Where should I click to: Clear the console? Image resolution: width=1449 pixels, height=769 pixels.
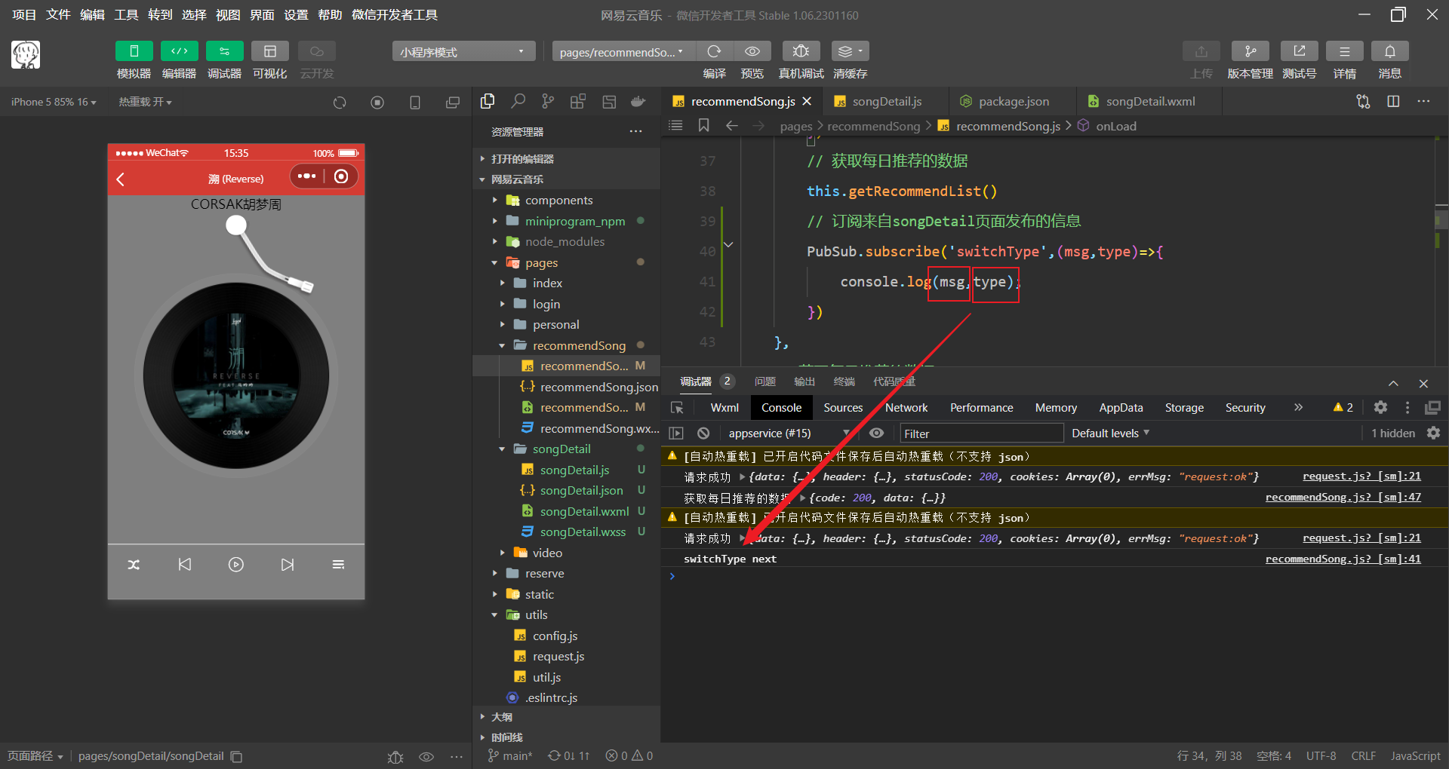point(703,433)
